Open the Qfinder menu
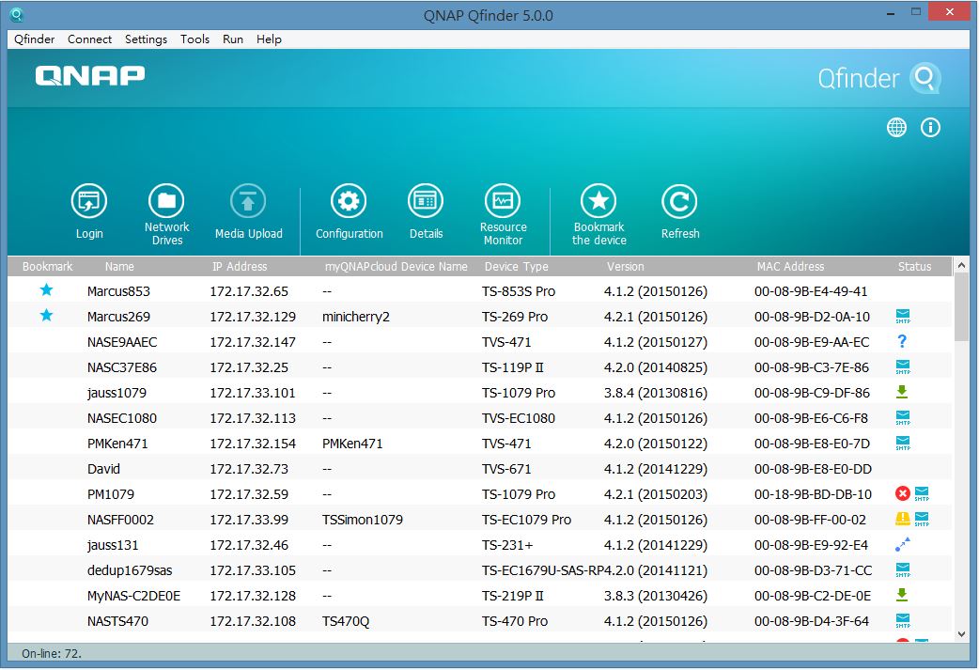The width and height of the screenshot is (979, 670). click(x=35, y=39)
